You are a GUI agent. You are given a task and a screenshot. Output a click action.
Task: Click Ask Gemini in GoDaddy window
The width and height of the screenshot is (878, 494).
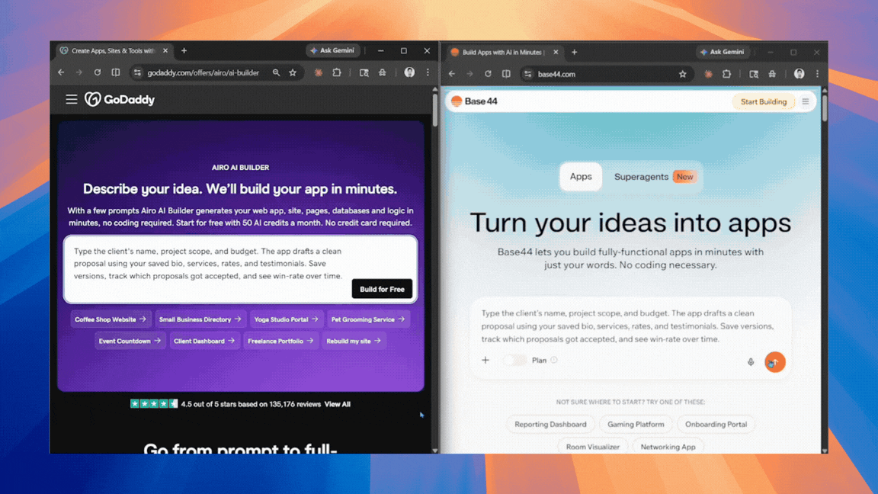[332, 50]
